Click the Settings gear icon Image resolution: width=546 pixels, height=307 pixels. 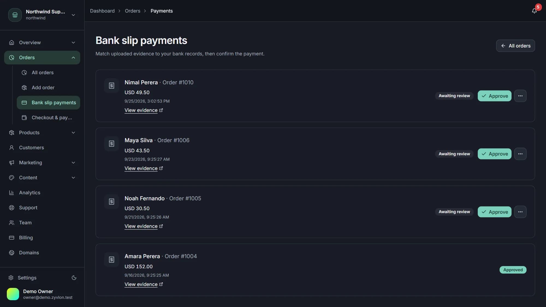(11, 278)
